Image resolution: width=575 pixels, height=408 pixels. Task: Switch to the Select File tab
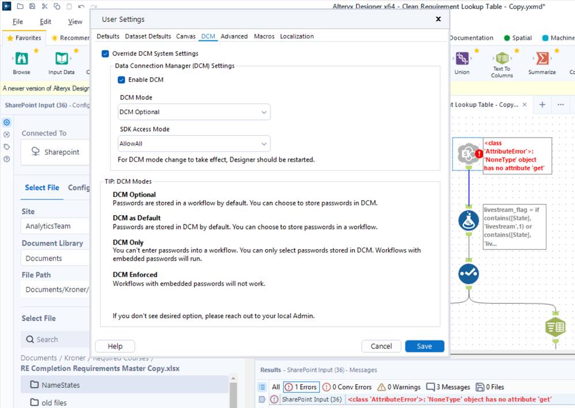[42, 188]
